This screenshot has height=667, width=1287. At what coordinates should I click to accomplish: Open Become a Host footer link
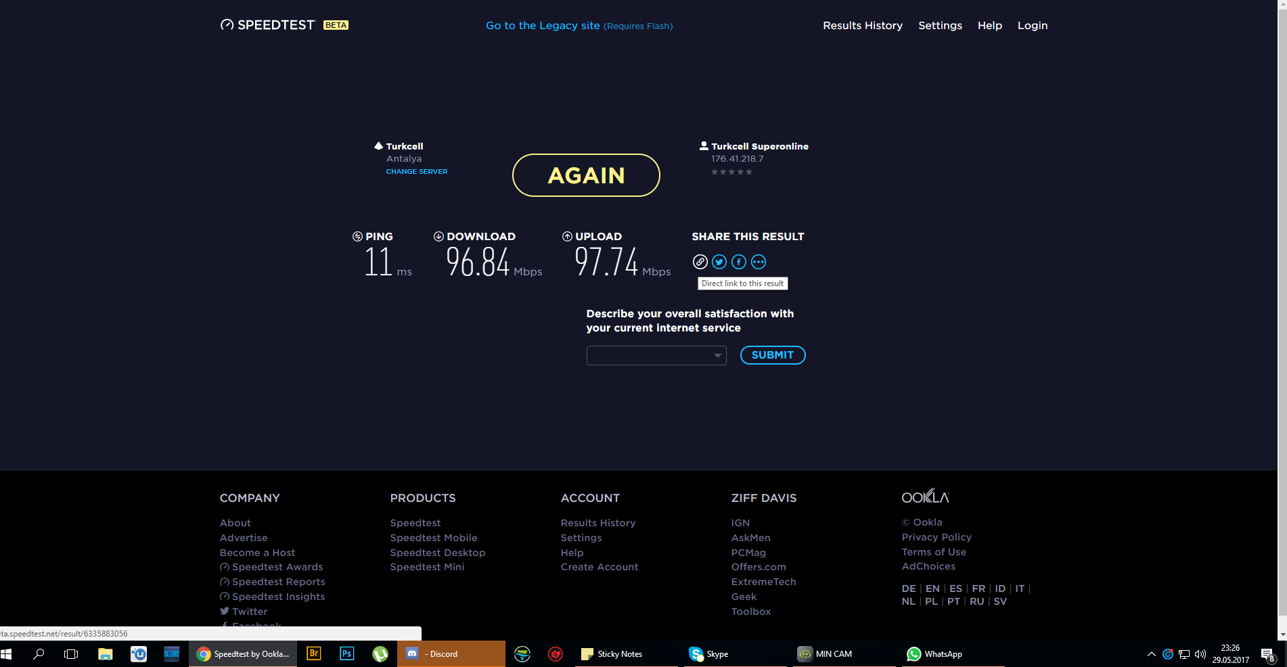point(257,553)
